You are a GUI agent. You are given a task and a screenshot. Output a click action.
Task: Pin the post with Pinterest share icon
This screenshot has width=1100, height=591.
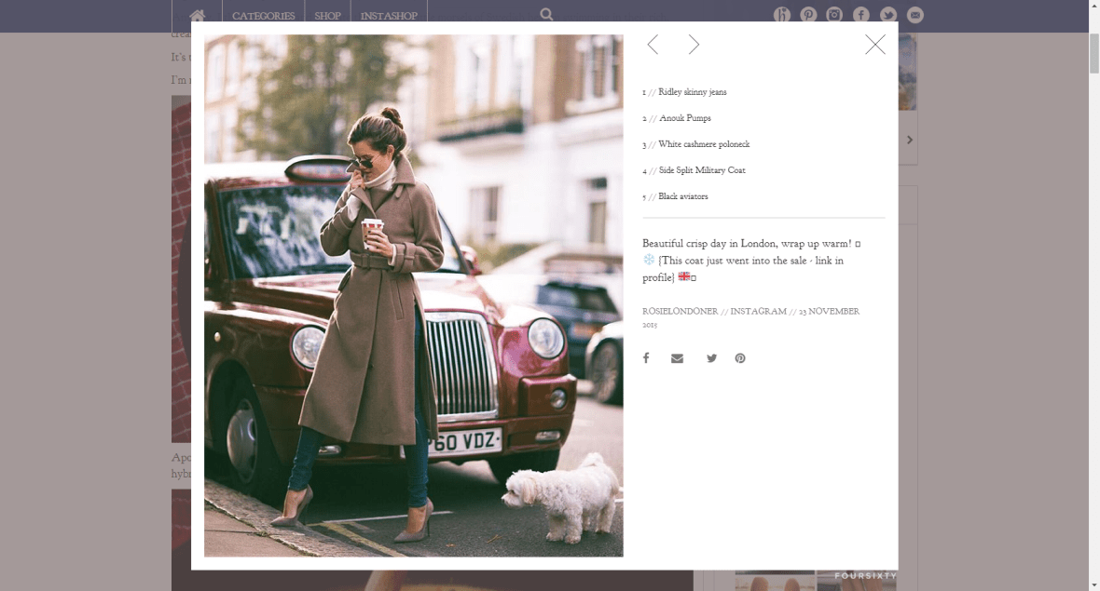pyautogui.click(x=740, y=358)
